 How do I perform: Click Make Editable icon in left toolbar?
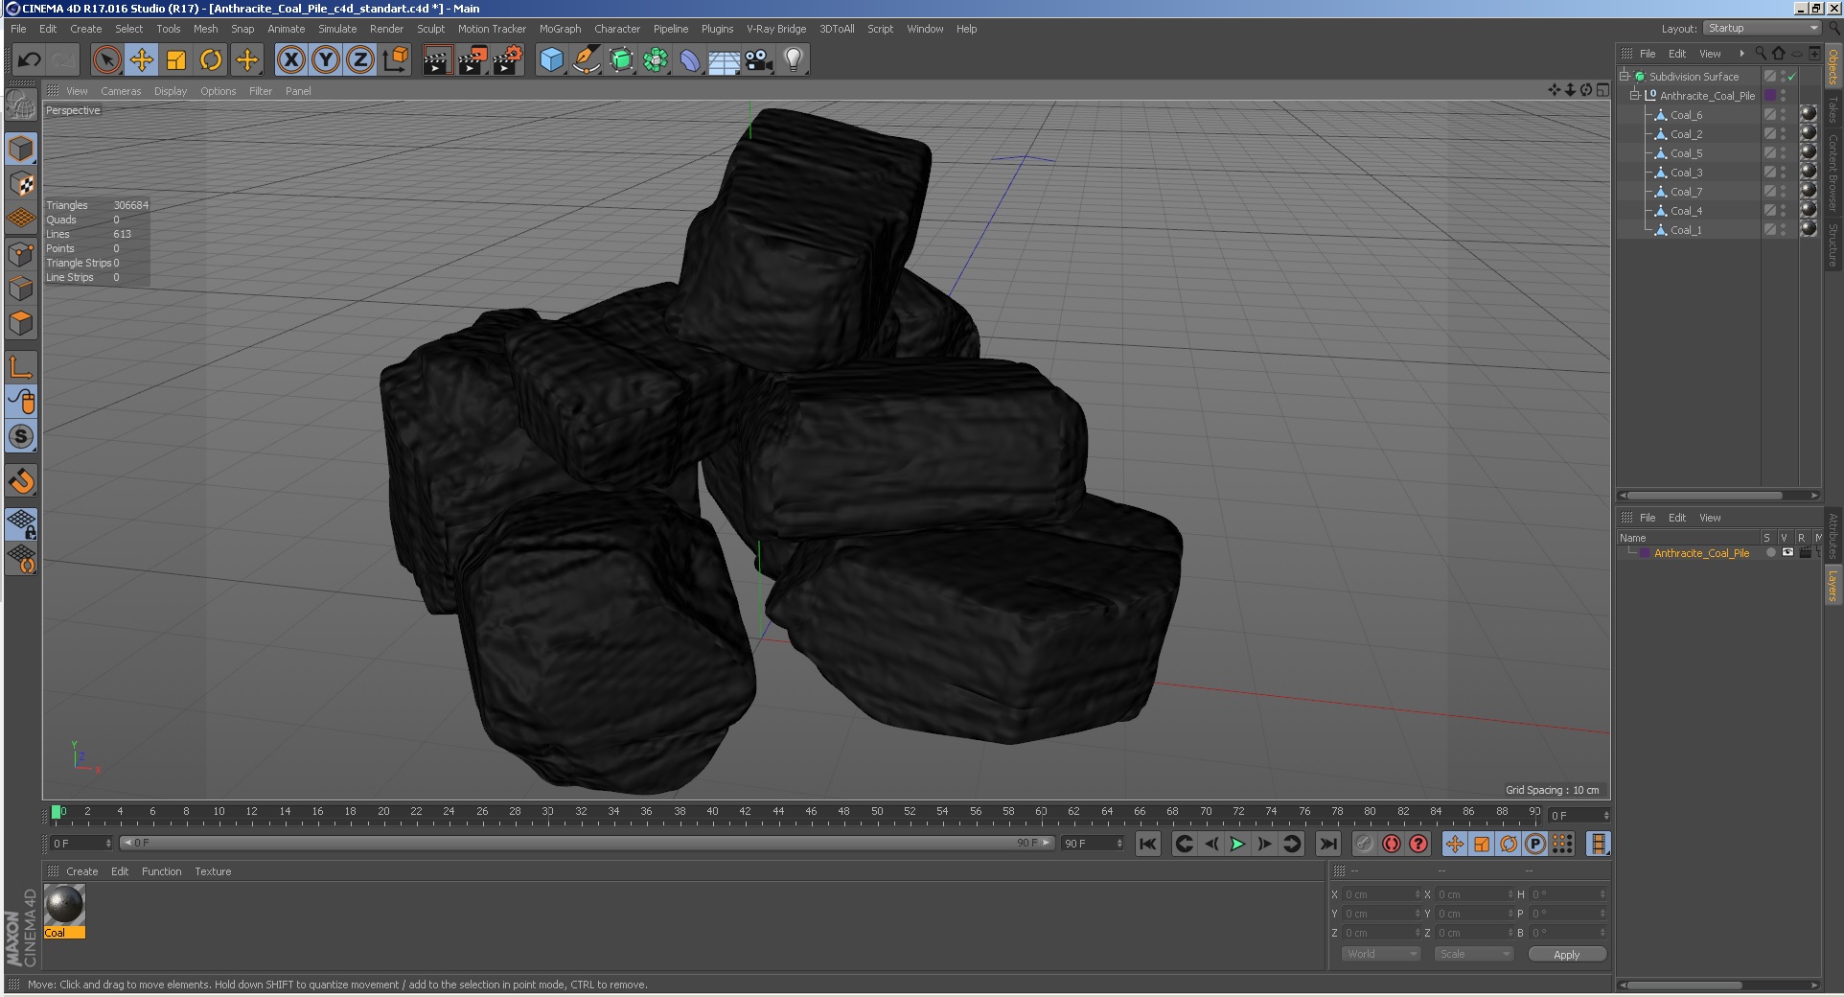[21, 104]
